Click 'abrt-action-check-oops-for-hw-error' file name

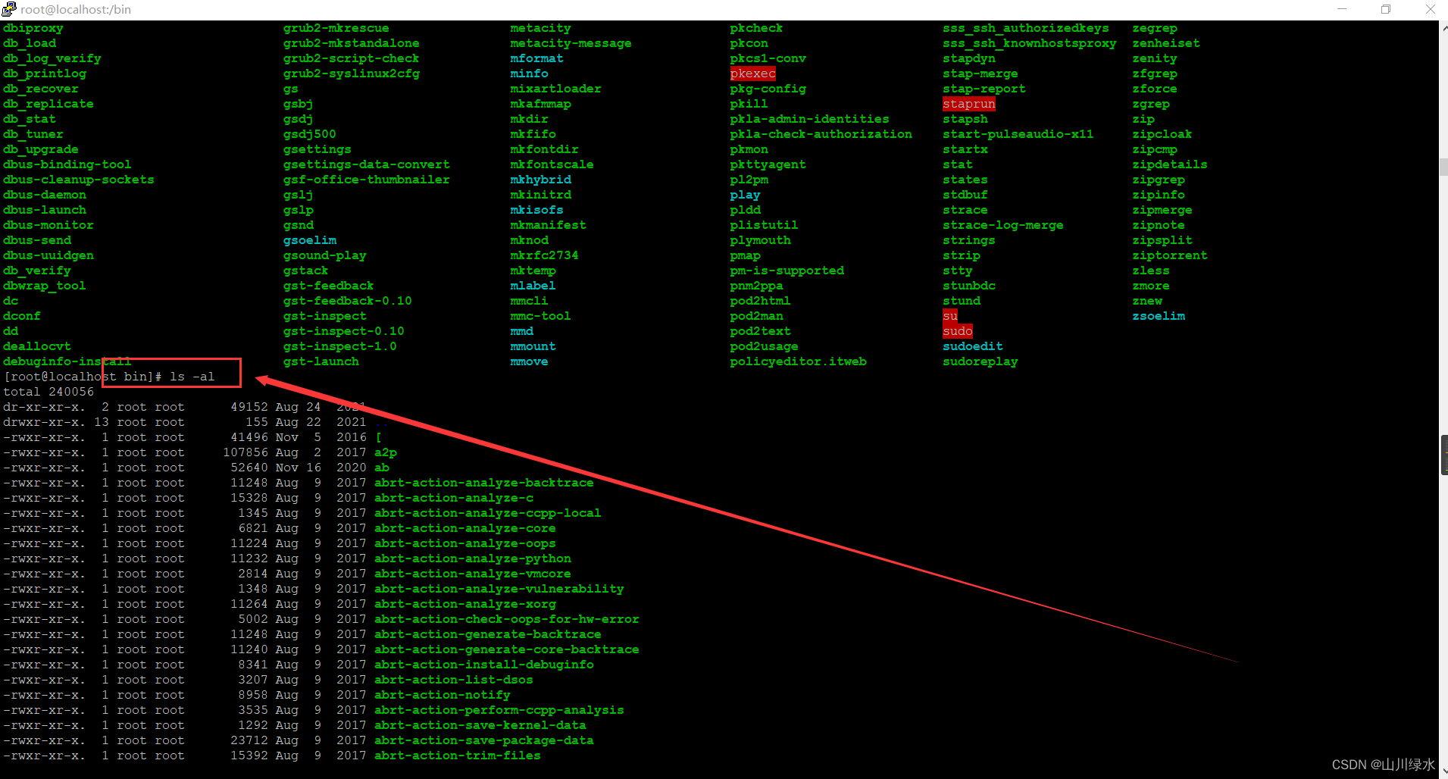coord(507,619)
